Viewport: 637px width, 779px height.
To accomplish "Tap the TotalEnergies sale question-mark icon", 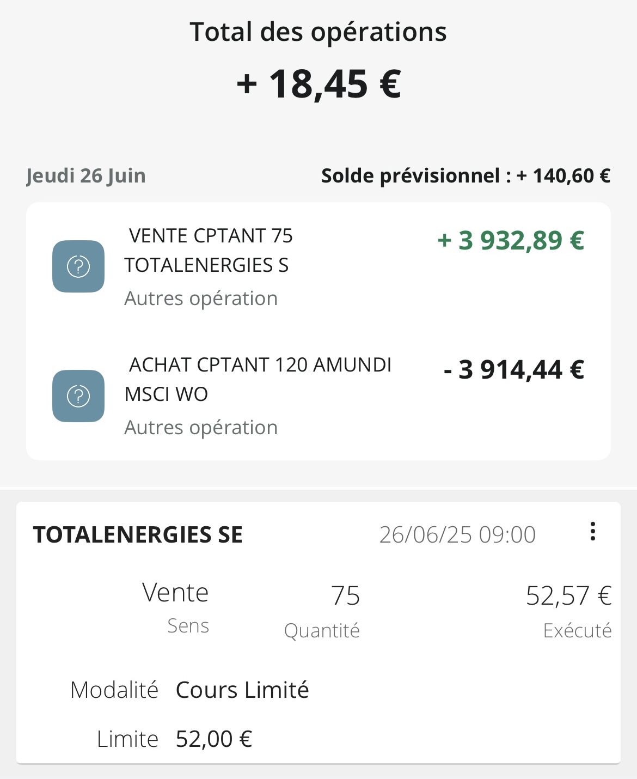I will point(78,266).
